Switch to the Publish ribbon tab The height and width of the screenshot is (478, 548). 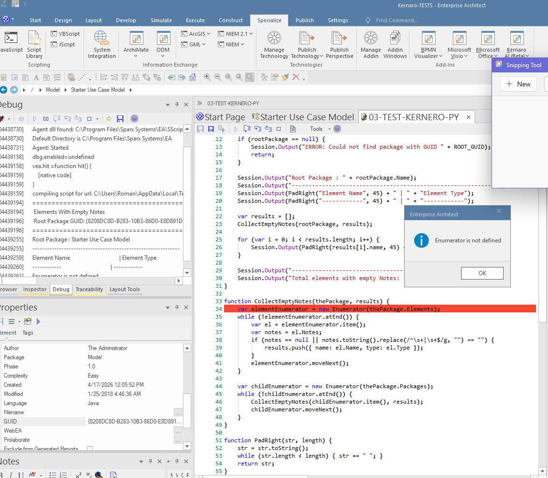pos(304,20)
